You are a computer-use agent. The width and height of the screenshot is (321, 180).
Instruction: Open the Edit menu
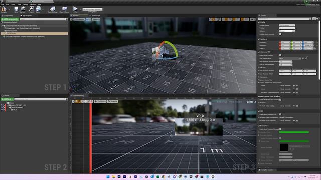pos(8,4)
